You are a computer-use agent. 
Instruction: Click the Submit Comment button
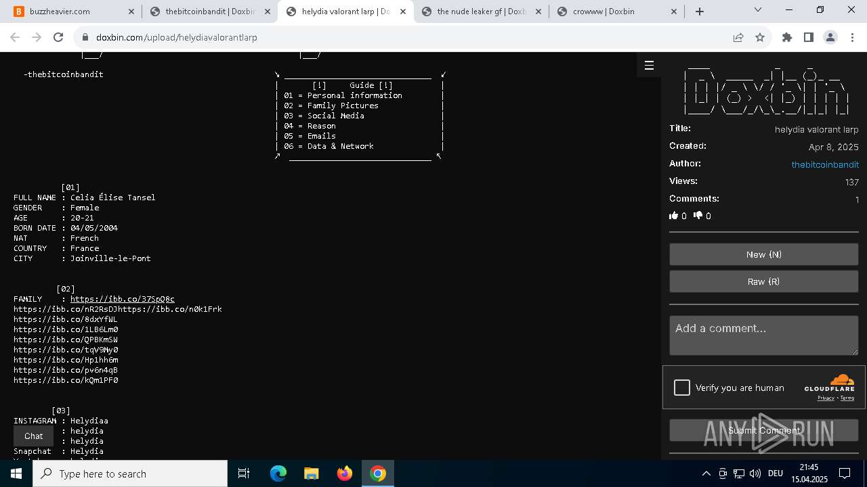(x=764, y=430)
